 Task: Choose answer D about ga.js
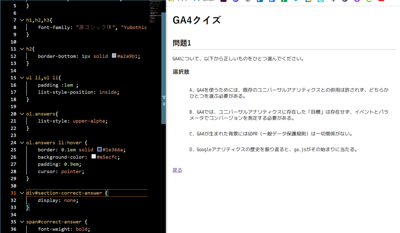click(273, 149)
